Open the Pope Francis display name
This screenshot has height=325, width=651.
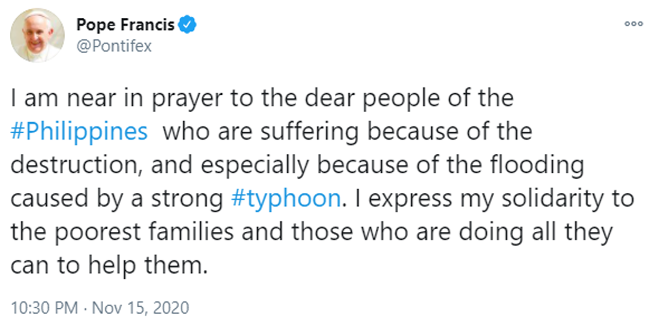tap(125, 25)
